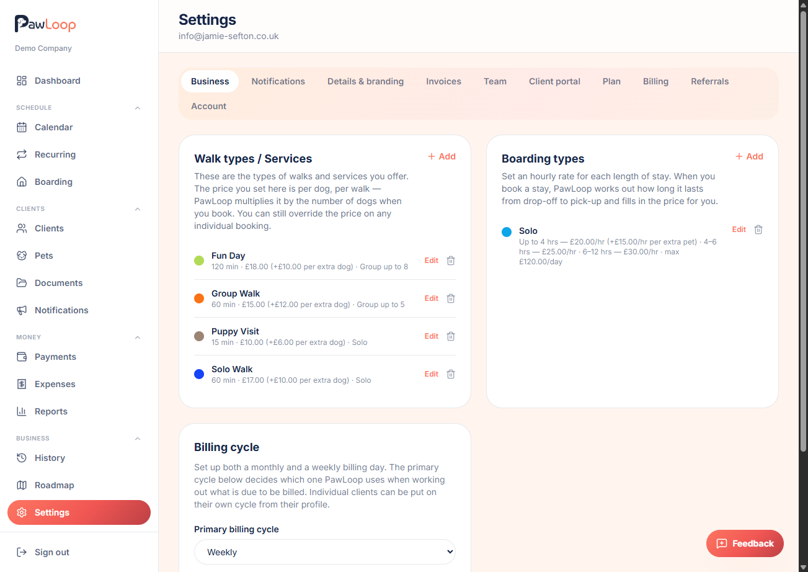Viewport: 808px width, 572px height.
Task: Open the Calendar sidebar icon
Action: (22, 127)
